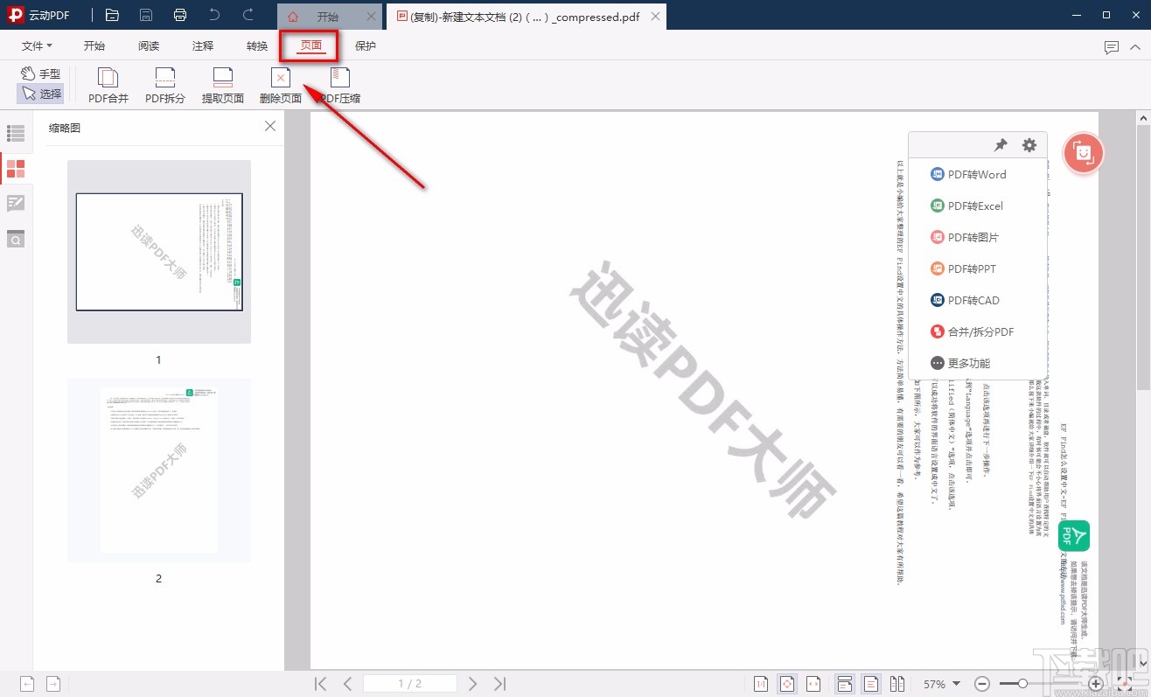The image size is (1151, 697).
Task: Go to the next page
Action: pos(473,684)
